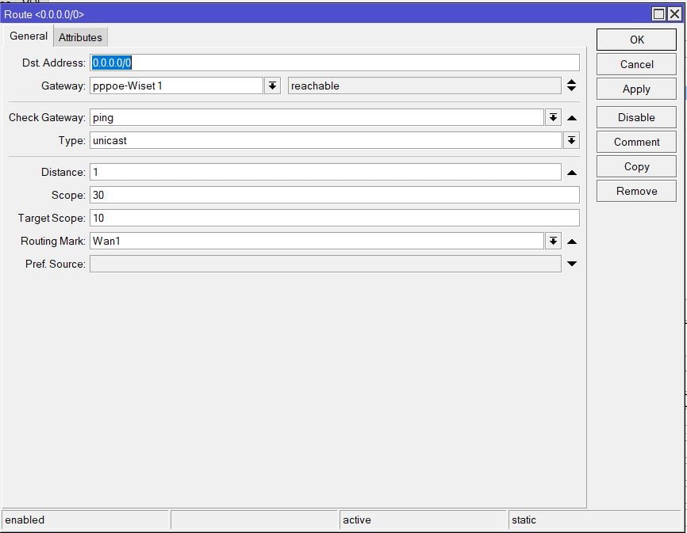Copy this route entry

coord(636,166)
